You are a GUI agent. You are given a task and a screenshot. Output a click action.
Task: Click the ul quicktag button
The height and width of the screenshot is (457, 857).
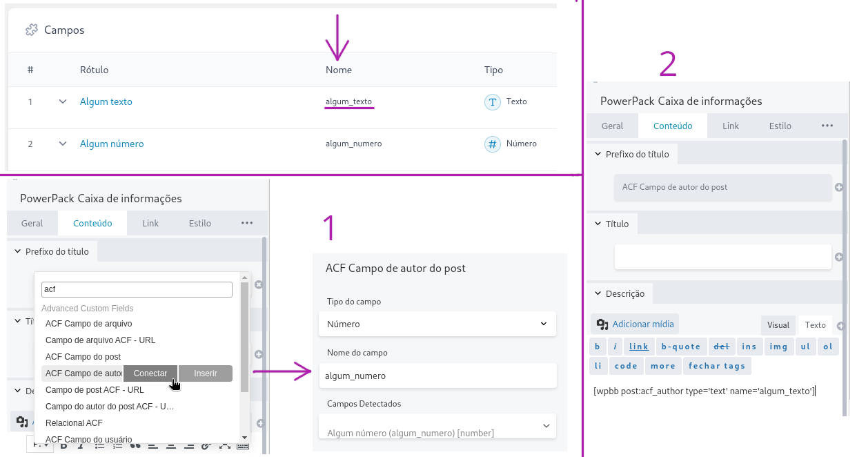(x=806, y=347)
